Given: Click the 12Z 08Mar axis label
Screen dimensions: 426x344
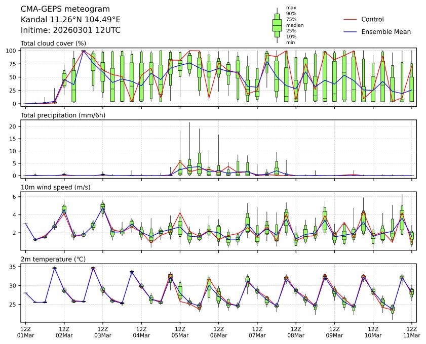Looking at the screenshot, I should pyautogui.click(x=296, y=331).
